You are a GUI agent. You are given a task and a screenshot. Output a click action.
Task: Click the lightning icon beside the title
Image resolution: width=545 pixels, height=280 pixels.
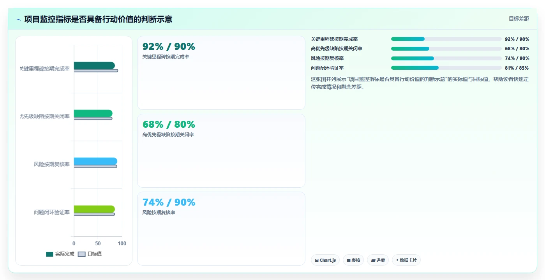pyautogui.click(x=18, y=19)
